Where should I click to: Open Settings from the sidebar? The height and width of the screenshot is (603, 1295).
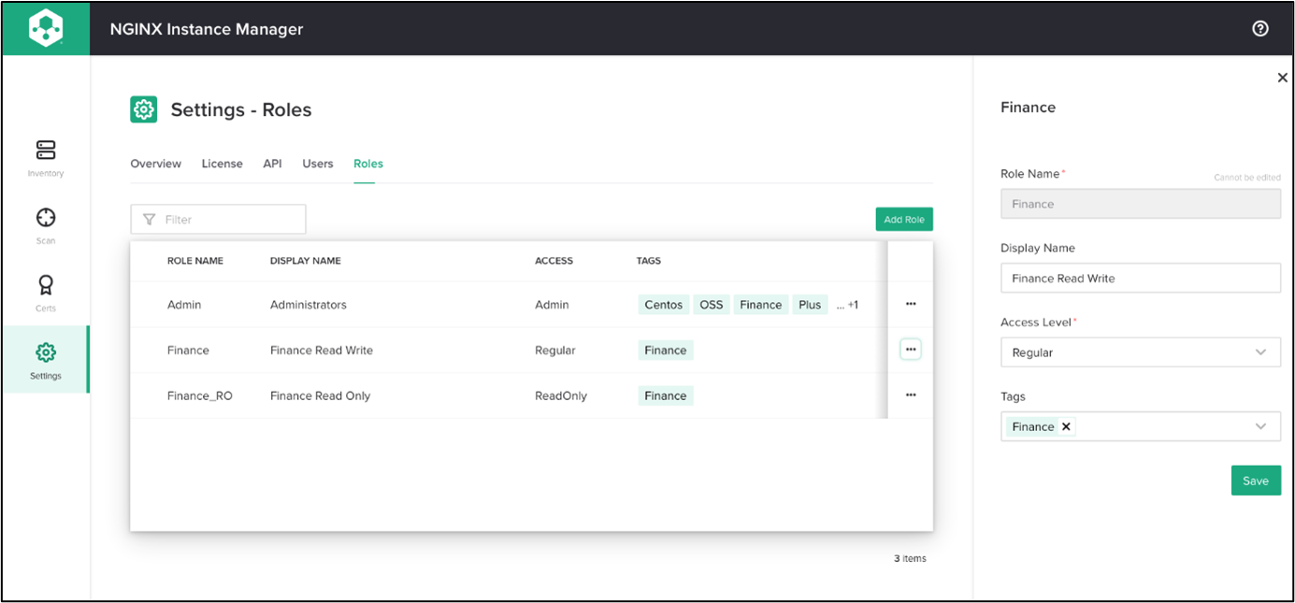tap(46, 360)
